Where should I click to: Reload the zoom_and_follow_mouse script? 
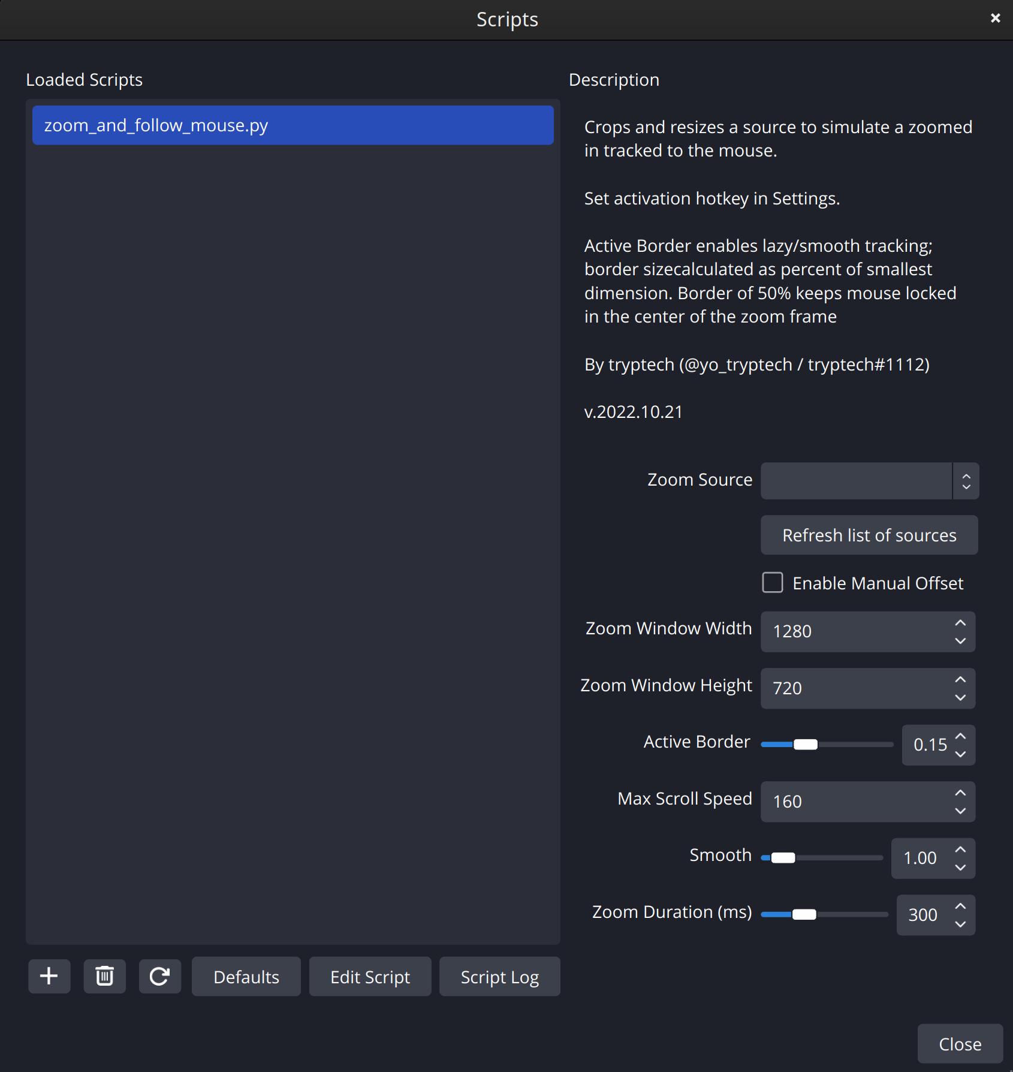click(159, 976)
